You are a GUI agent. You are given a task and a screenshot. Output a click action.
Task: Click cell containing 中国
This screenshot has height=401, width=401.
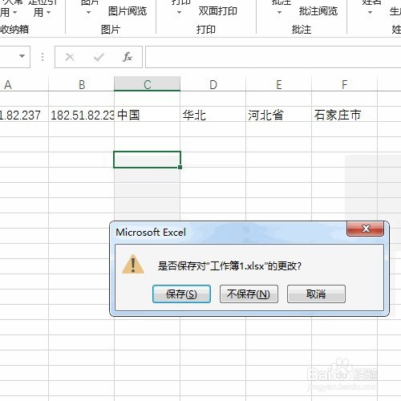click(x=148, y=115)
